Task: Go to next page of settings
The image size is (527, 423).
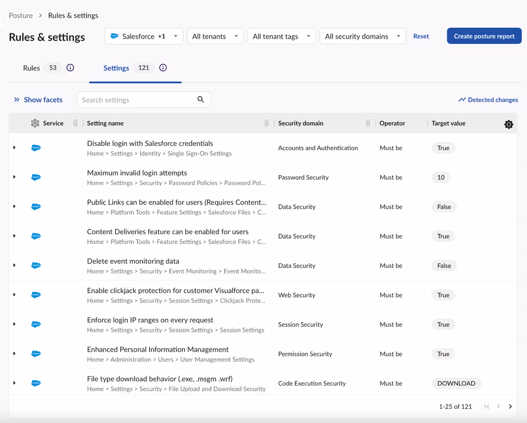Action: coord(510,407)
